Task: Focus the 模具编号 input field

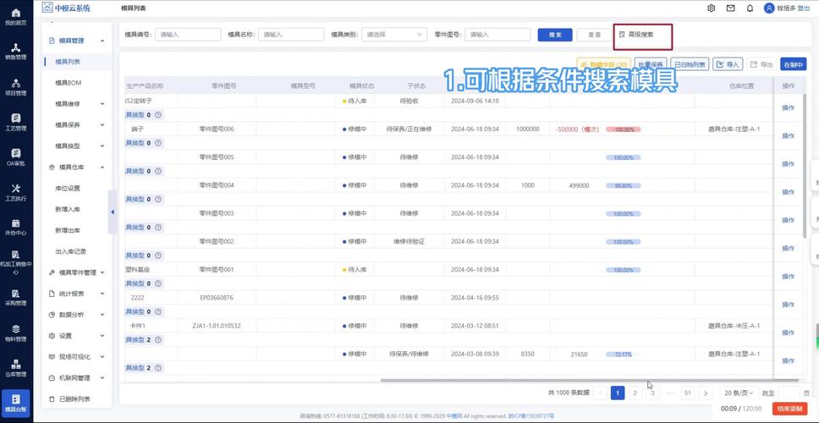Action: coord(188,35)
